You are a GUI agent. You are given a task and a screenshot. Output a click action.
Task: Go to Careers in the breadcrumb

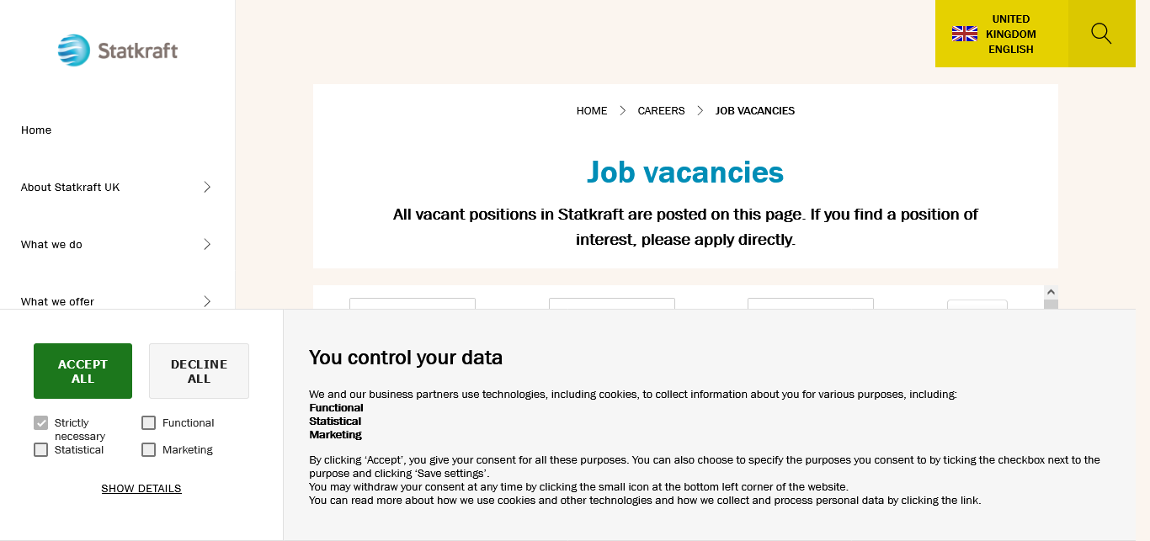click(x=661, y=111)
